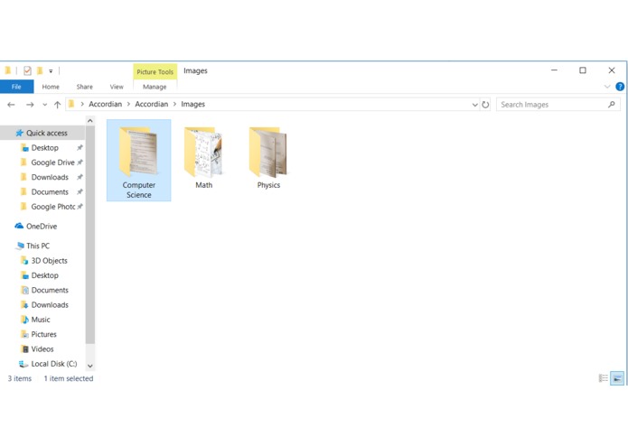
Task: Click the New Folder icon in quick access toolbar
Action: click(x=40, y=70)
